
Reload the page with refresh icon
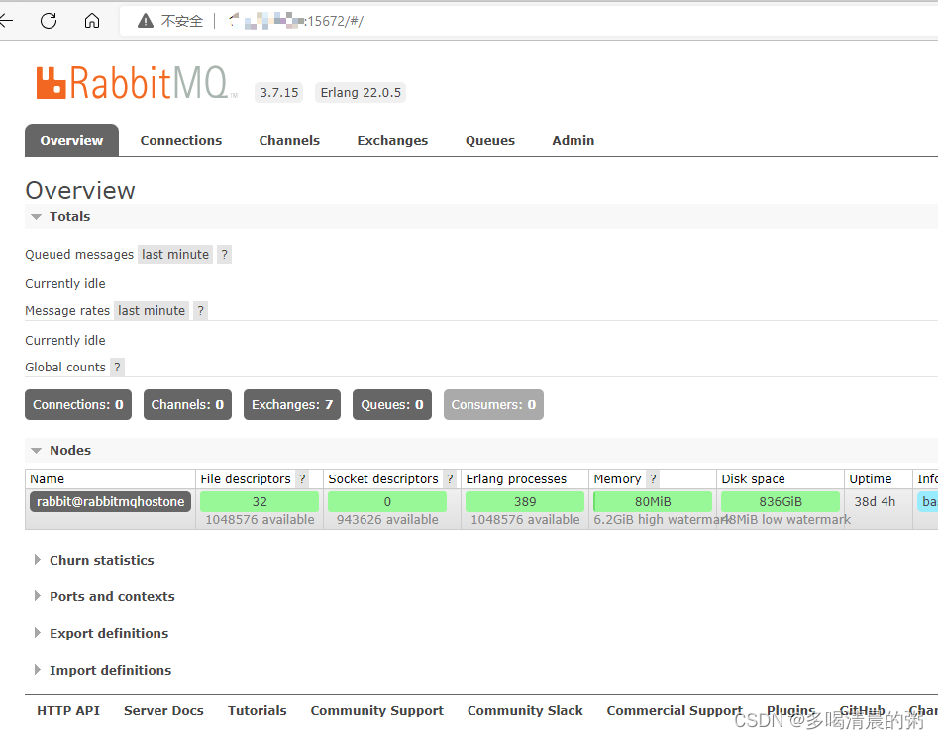(x=49, y=21)
